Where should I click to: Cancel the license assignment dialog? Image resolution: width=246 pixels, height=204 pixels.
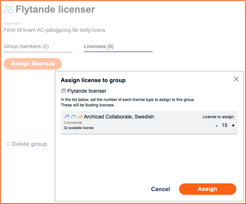(x=160, y=189)
